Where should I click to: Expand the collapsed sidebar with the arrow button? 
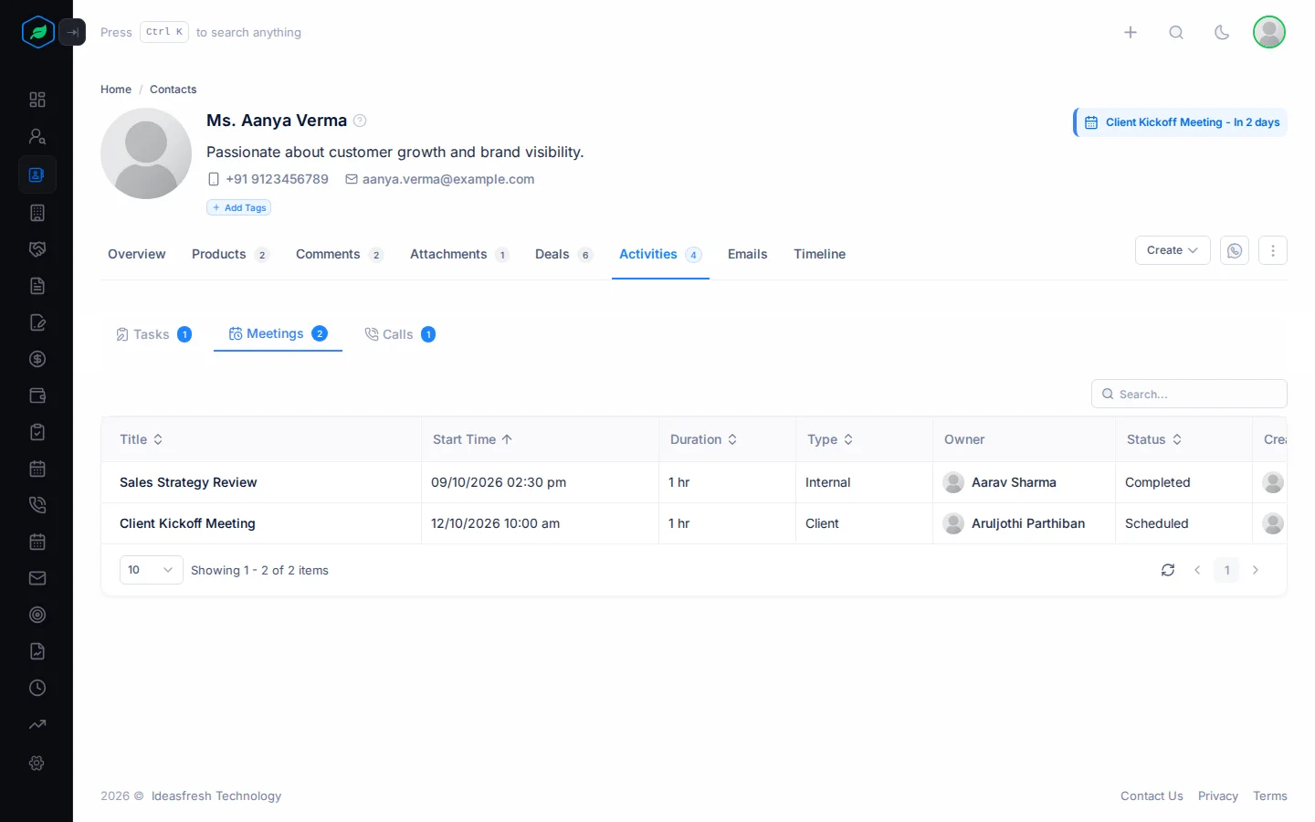tap(72, 32)
